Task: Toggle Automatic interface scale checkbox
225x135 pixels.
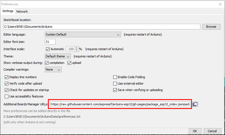Action: coord(48,49)
